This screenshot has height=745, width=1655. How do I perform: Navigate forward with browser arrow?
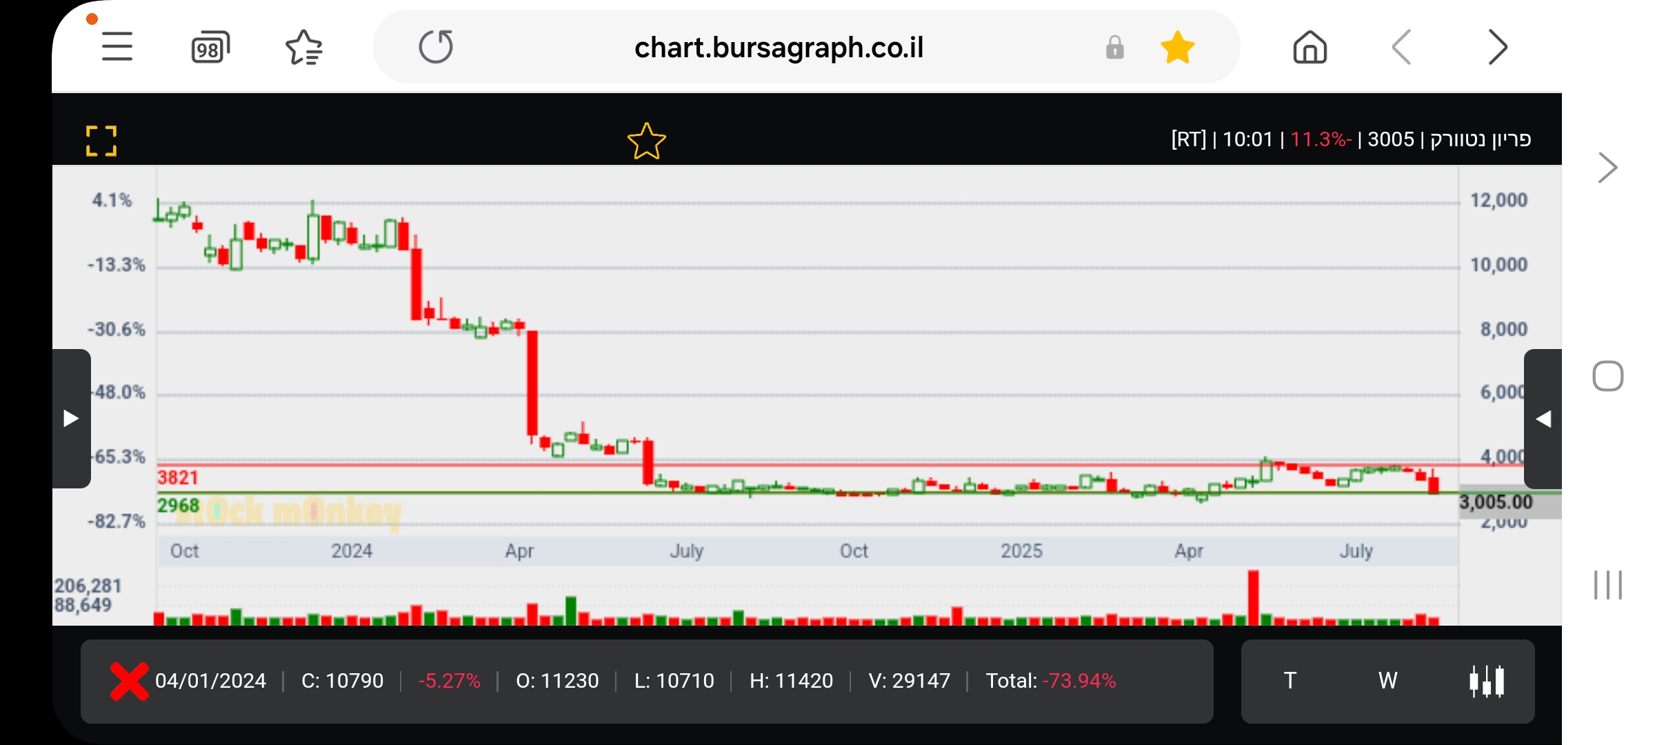point(1497,47)
